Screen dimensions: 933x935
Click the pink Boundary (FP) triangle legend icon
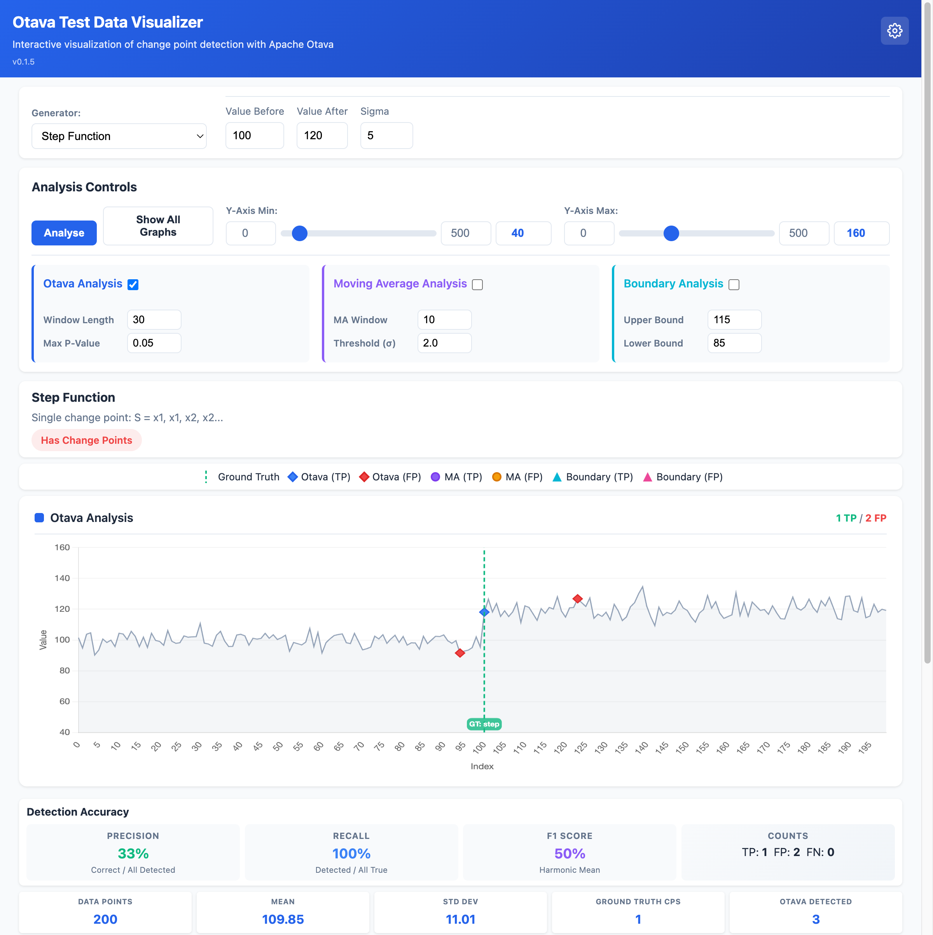coord(648,477)
